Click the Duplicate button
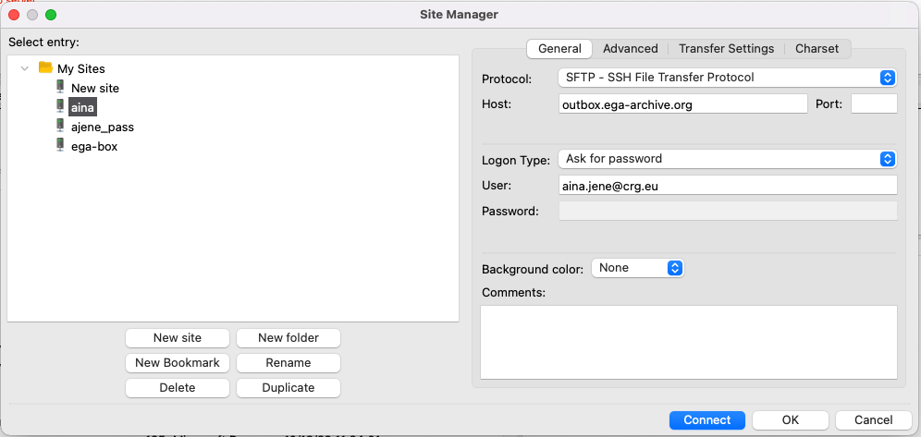This screenshot has width=921, height=437. coord(289,388)
